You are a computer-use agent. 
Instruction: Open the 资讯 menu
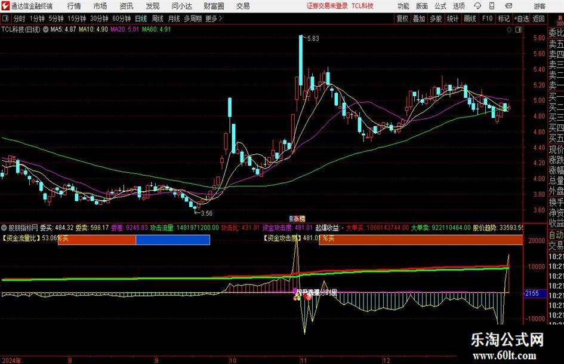127,6
